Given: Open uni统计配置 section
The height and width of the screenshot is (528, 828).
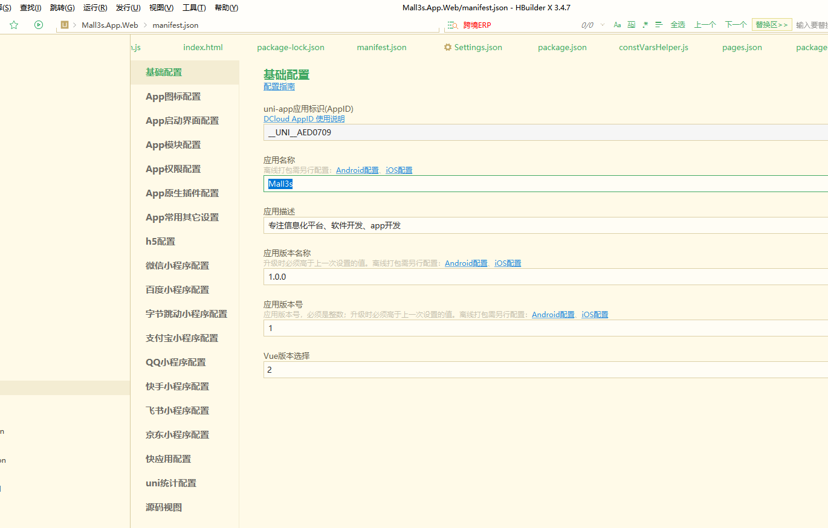Looking at the screenshot, I should coord(185,483).
